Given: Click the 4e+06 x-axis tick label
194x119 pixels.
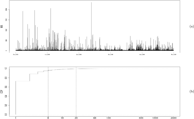Looking at the screenshot, I should [x=142, y=54].
